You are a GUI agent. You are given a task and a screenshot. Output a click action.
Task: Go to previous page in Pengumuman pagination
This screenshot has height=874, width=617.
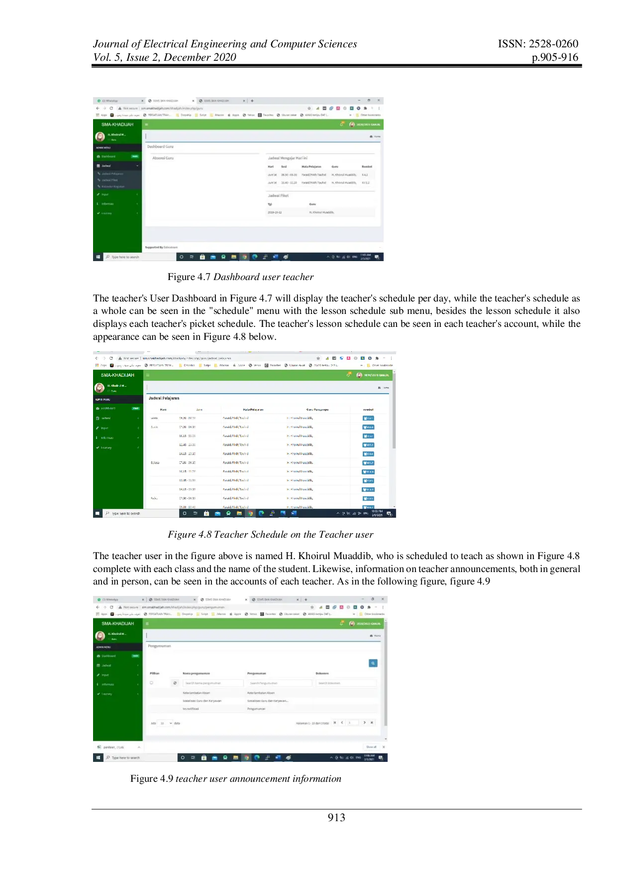342,723
